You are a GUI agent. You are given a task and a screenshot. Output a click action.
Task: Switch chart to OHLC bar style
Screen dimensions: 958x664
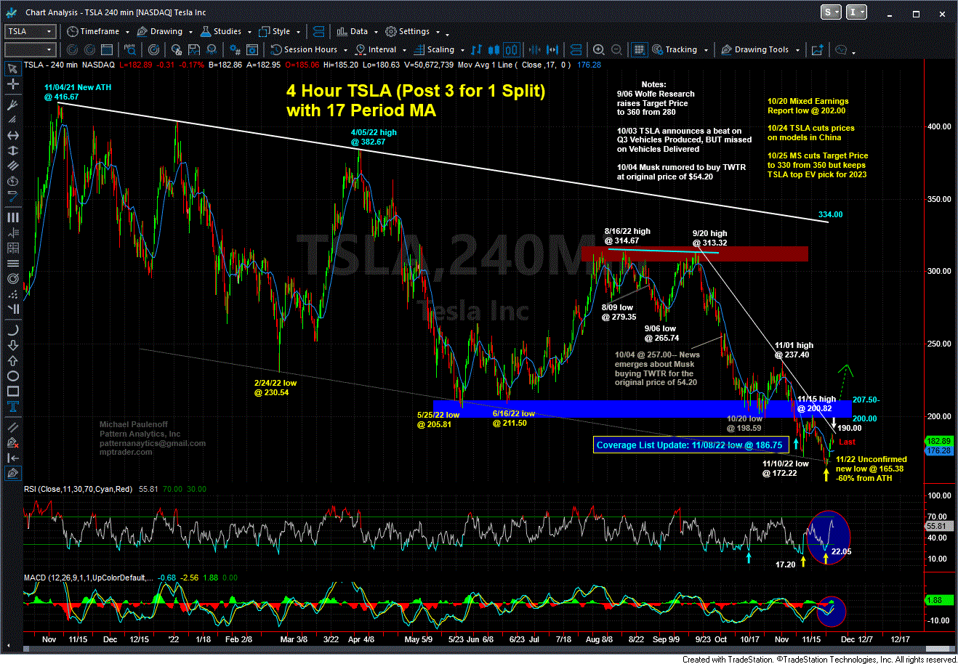coord(476,49)
